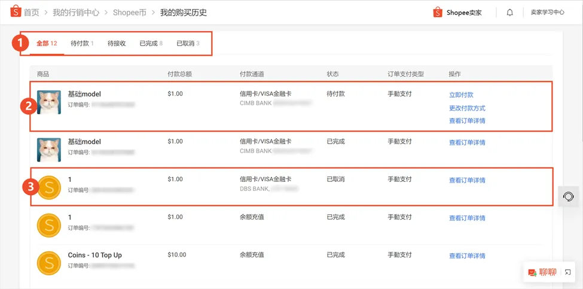Click the 状态 column header

point(333,74)
